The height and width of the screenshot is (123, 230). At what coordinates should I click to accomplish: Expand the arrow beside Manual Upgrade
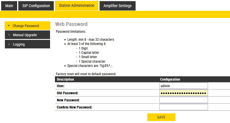[x=9, y=35]
